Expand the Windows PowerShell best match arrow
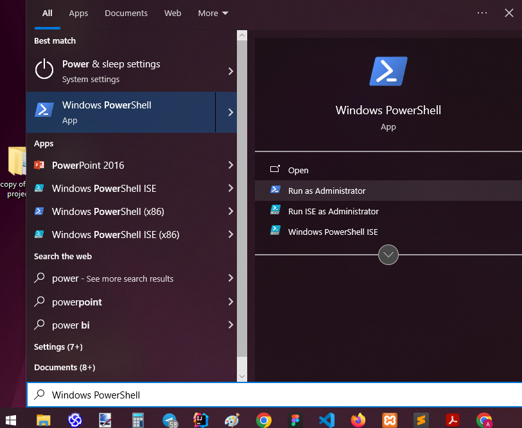 coord(231,112)
